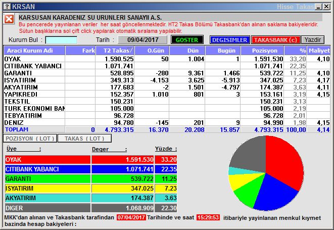The width and height of the screenshot is (334, 230).
Task: Sort by Araci Kurum Adi column header
Action: point(34,51)
